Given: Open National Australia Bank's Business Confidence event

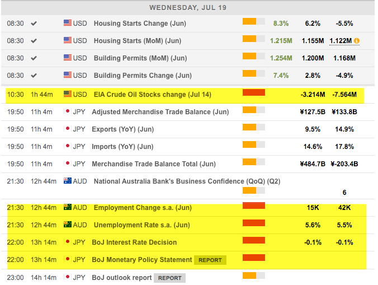Looking at the screenshot, I should click(187, 181).
